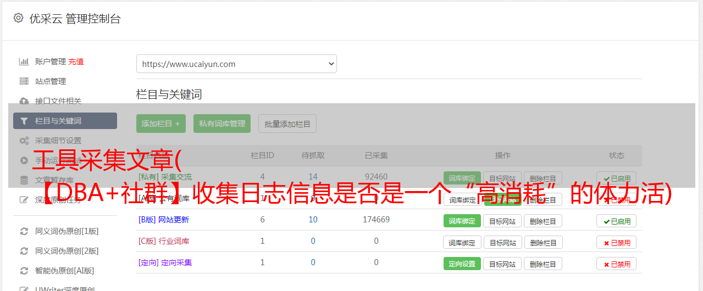703x291 pixels.
Task: Click 目标网站 for 行业词库 row
Action: coord(502,242)
